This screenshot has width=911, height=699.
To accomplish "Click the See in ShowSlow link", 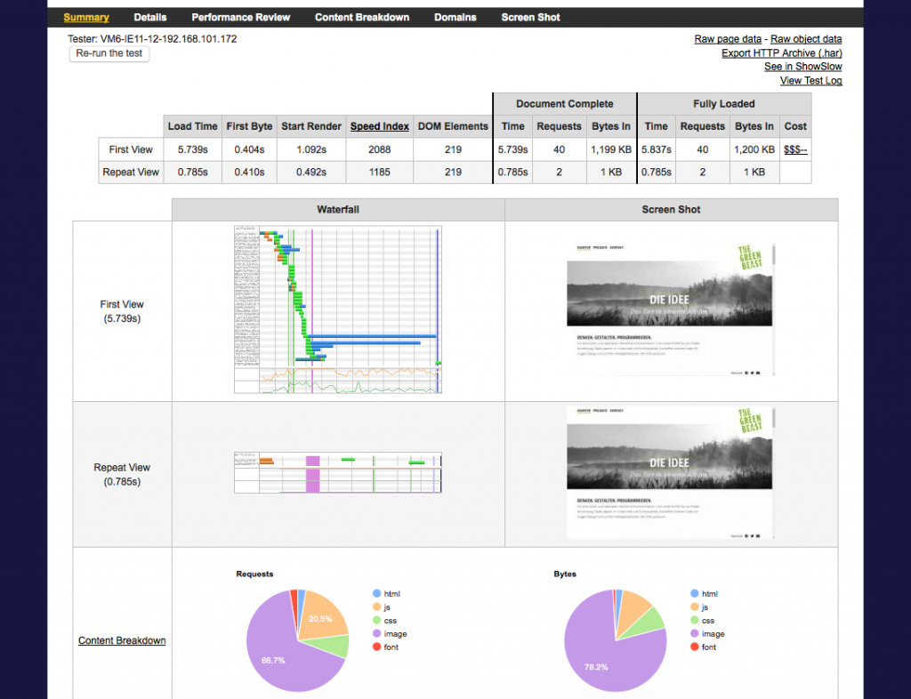I will click(802, 67).
